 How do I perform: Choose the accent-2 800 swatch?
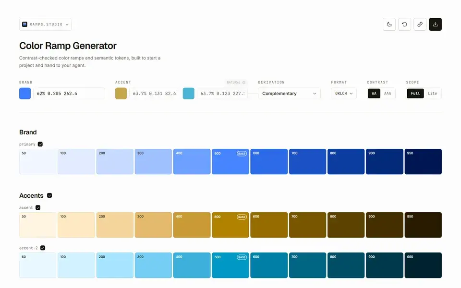[x=346, y=265]
